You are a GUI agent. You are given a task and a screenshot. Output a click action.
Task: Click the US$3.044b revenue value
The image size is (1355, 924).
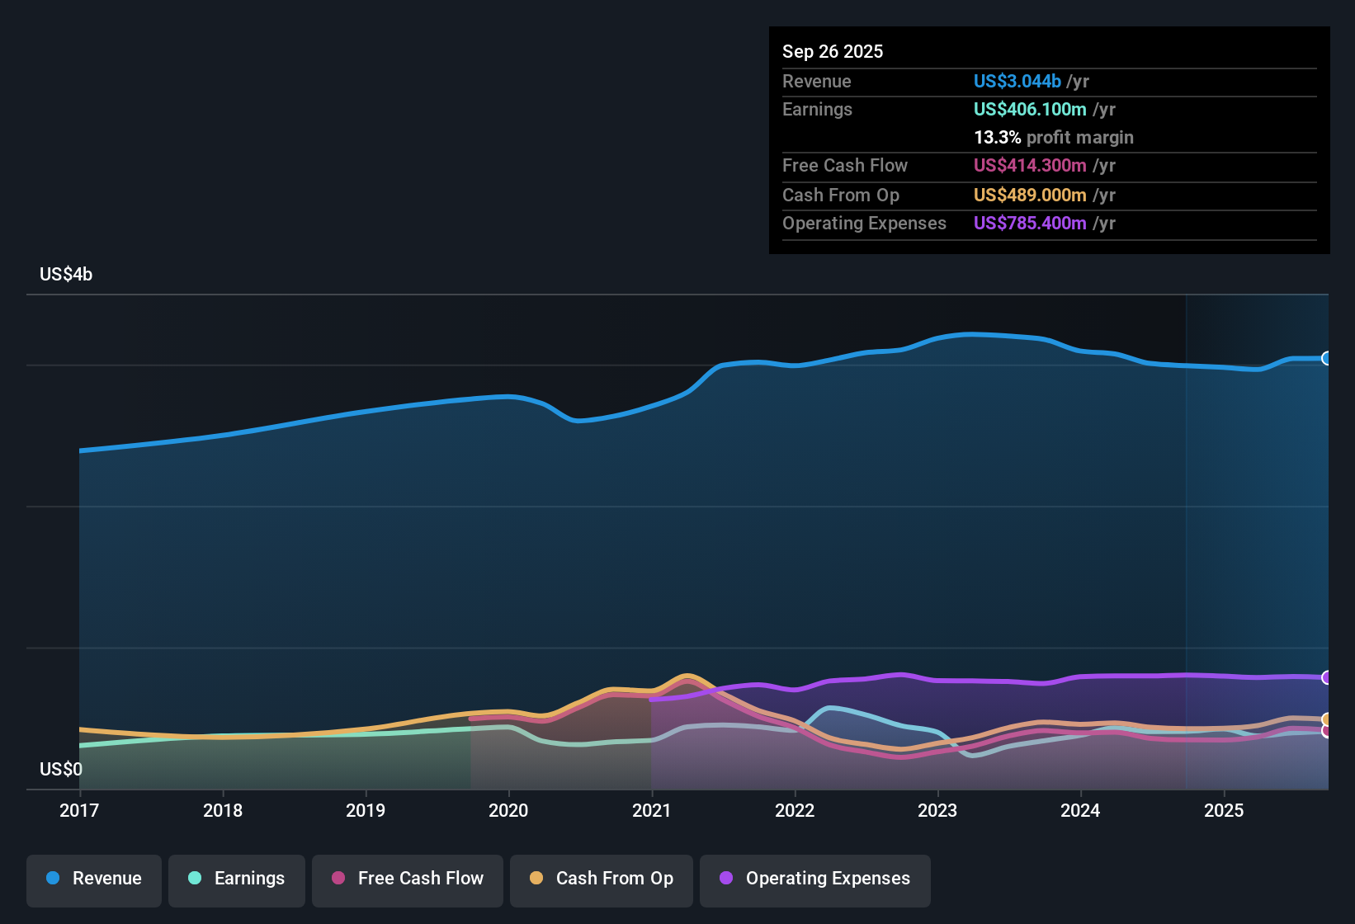[1017, 81]
